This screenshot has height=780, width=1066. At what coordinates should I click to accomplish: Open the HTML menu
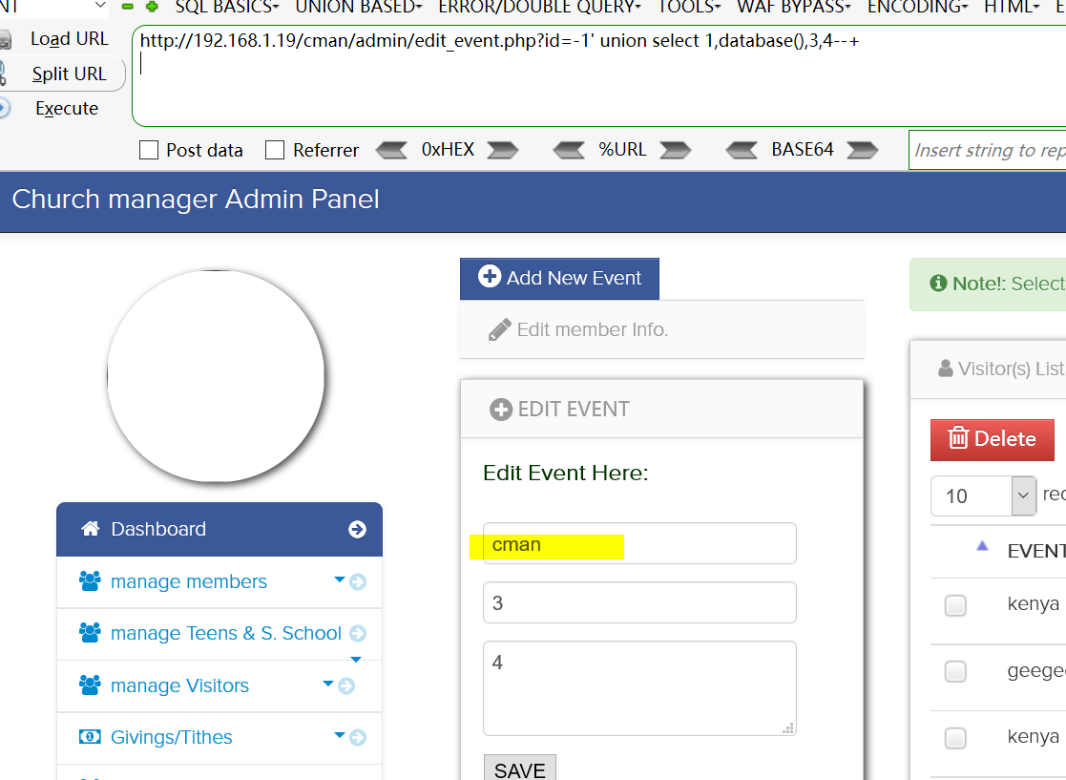[1013, 7]
